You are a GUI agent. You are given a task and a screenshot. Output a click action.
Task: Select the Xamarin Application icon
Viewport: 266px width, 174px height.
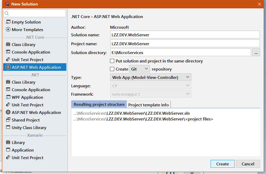coord(8,150)
